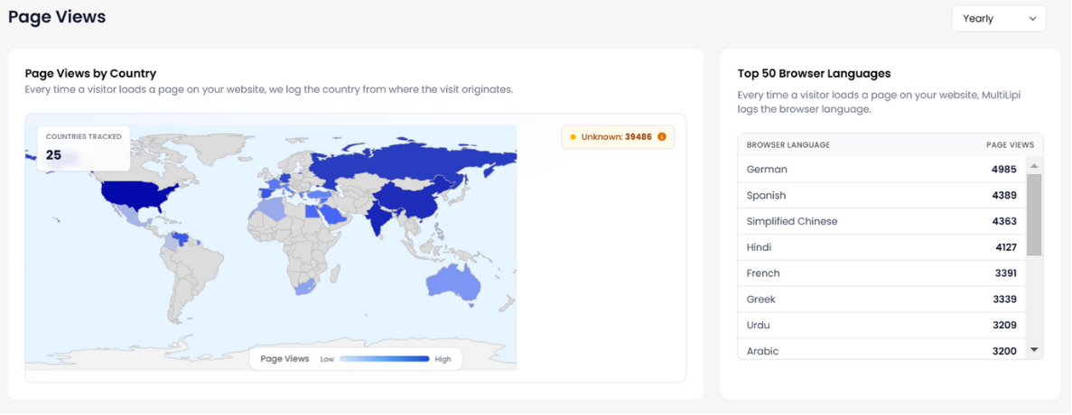Open the Yearly period dropdown

pyautogui.click(x=998, y=18)
